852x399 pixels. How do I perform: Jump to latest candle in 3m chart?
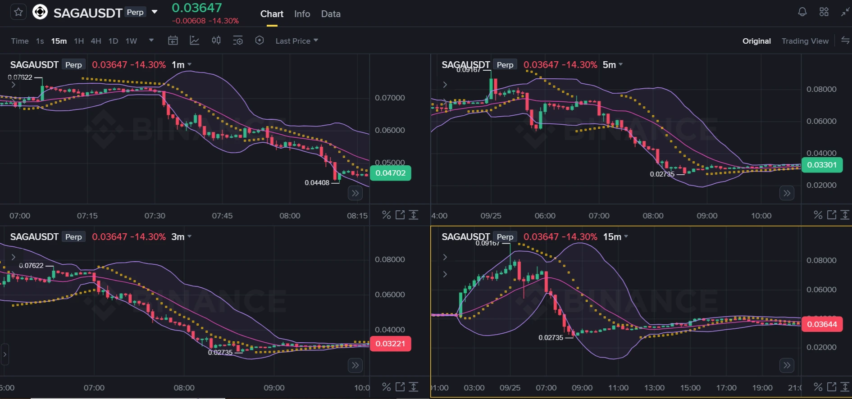(x=355, y=365)
